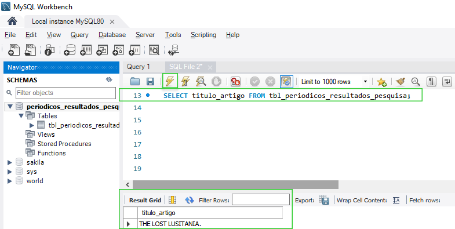
Task: Execute the SQL script lightning icon
Action: pyautogui.click(x=170, y=81)
